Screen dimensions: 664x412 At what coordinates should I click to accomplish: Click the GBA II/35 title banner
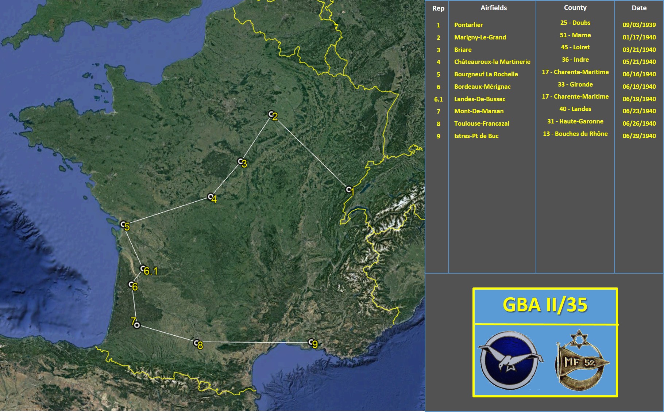tap(545, 305)
